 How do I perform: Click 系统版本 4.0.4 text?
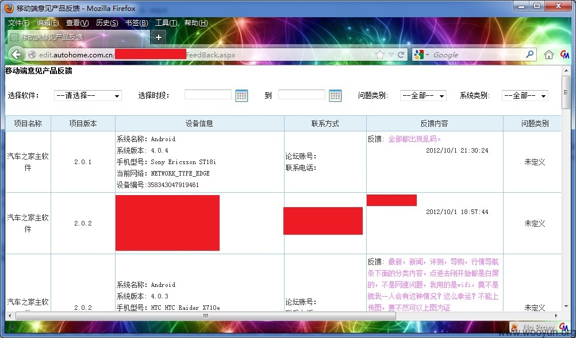(x=143, y=150)
